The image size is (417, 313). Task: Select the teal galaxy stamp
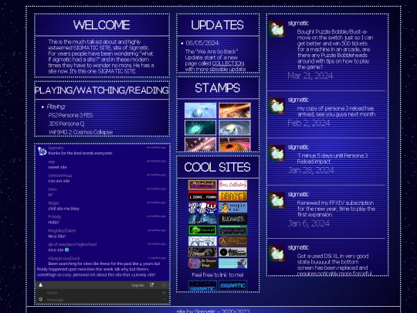coord(200,128)
